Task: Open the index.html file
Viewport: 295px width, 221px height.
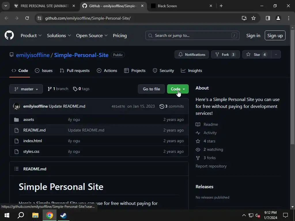Action: click(33, 141)
